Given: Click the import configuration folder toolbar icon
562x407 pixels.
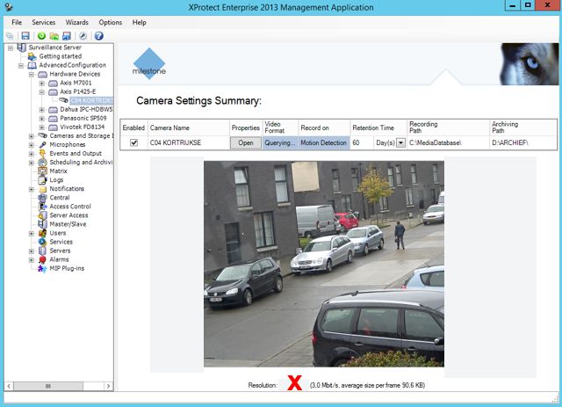Looking at the screenshot, I should (54, 35).
